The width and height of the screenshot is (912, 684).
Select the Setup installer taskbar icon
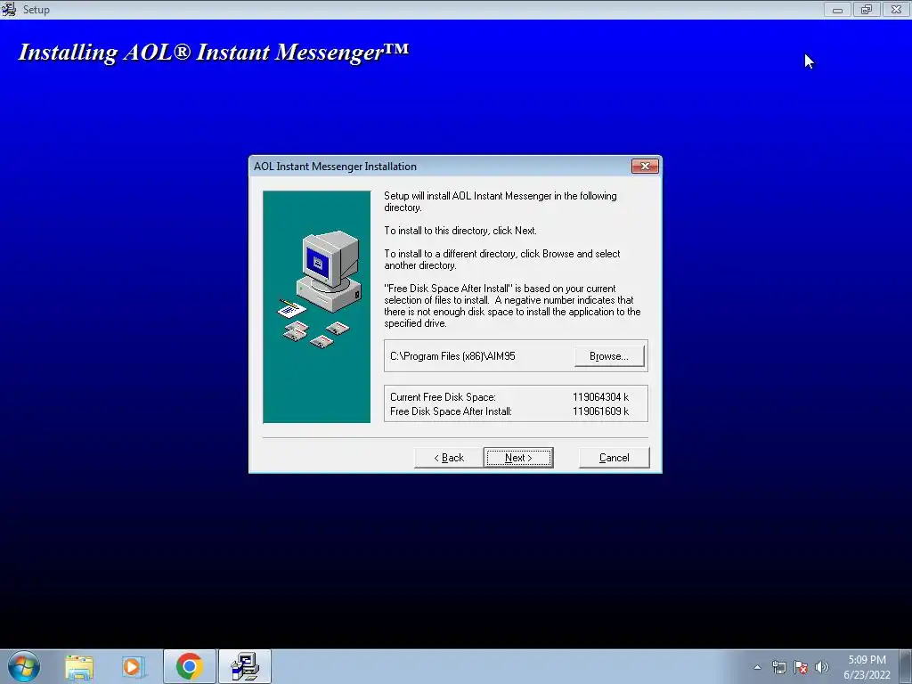[245, 666]
